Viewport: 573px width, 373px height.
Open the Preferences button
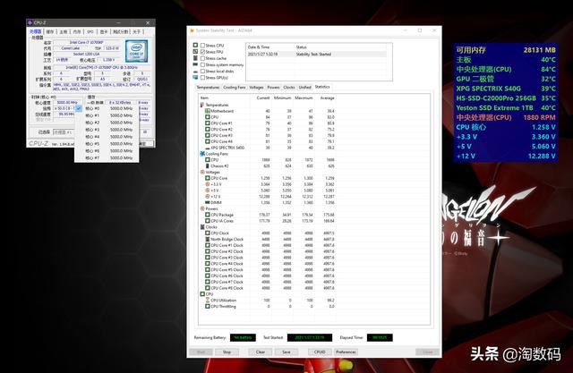tap(346, 352)
